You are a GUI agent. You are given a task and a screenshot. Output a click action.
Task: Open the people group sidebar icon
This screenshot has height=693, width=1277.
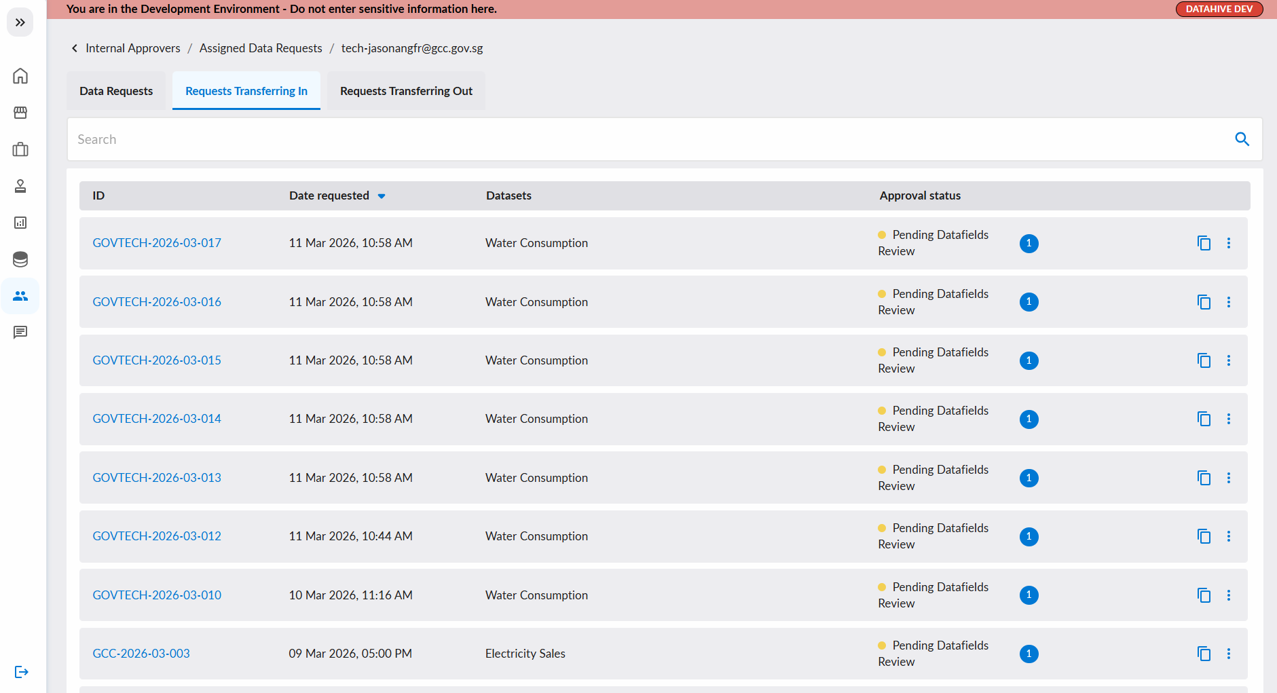pyautogui.click(x=20, y=296)
